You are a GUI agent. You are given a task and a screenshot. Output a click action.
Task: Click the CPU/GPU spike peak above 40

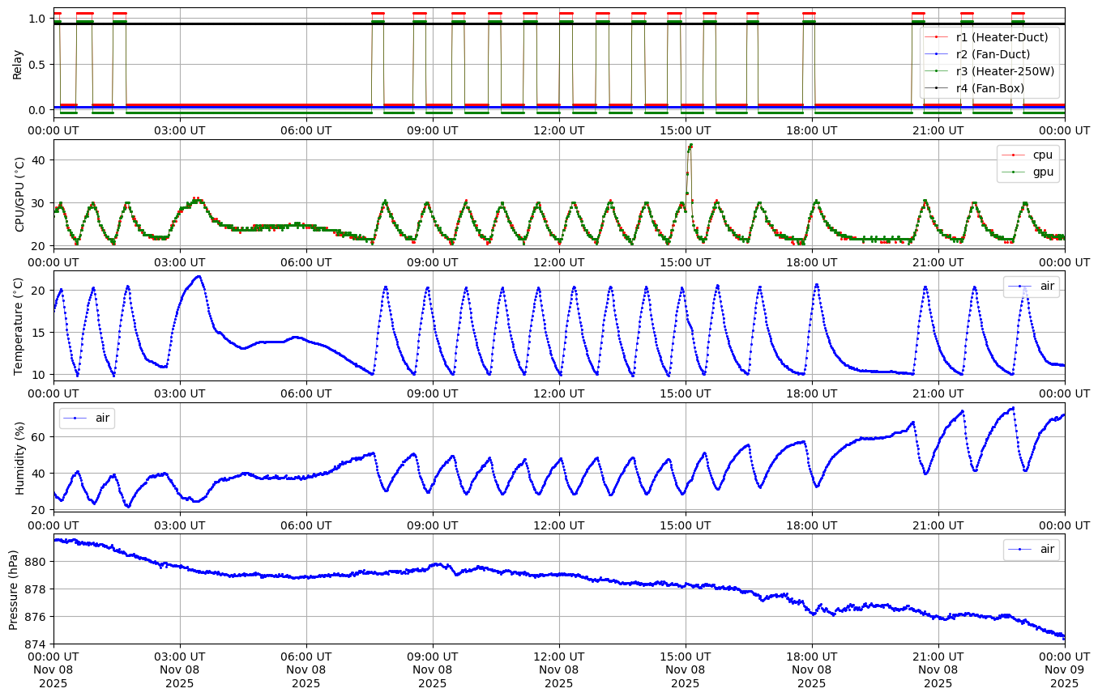690,146
